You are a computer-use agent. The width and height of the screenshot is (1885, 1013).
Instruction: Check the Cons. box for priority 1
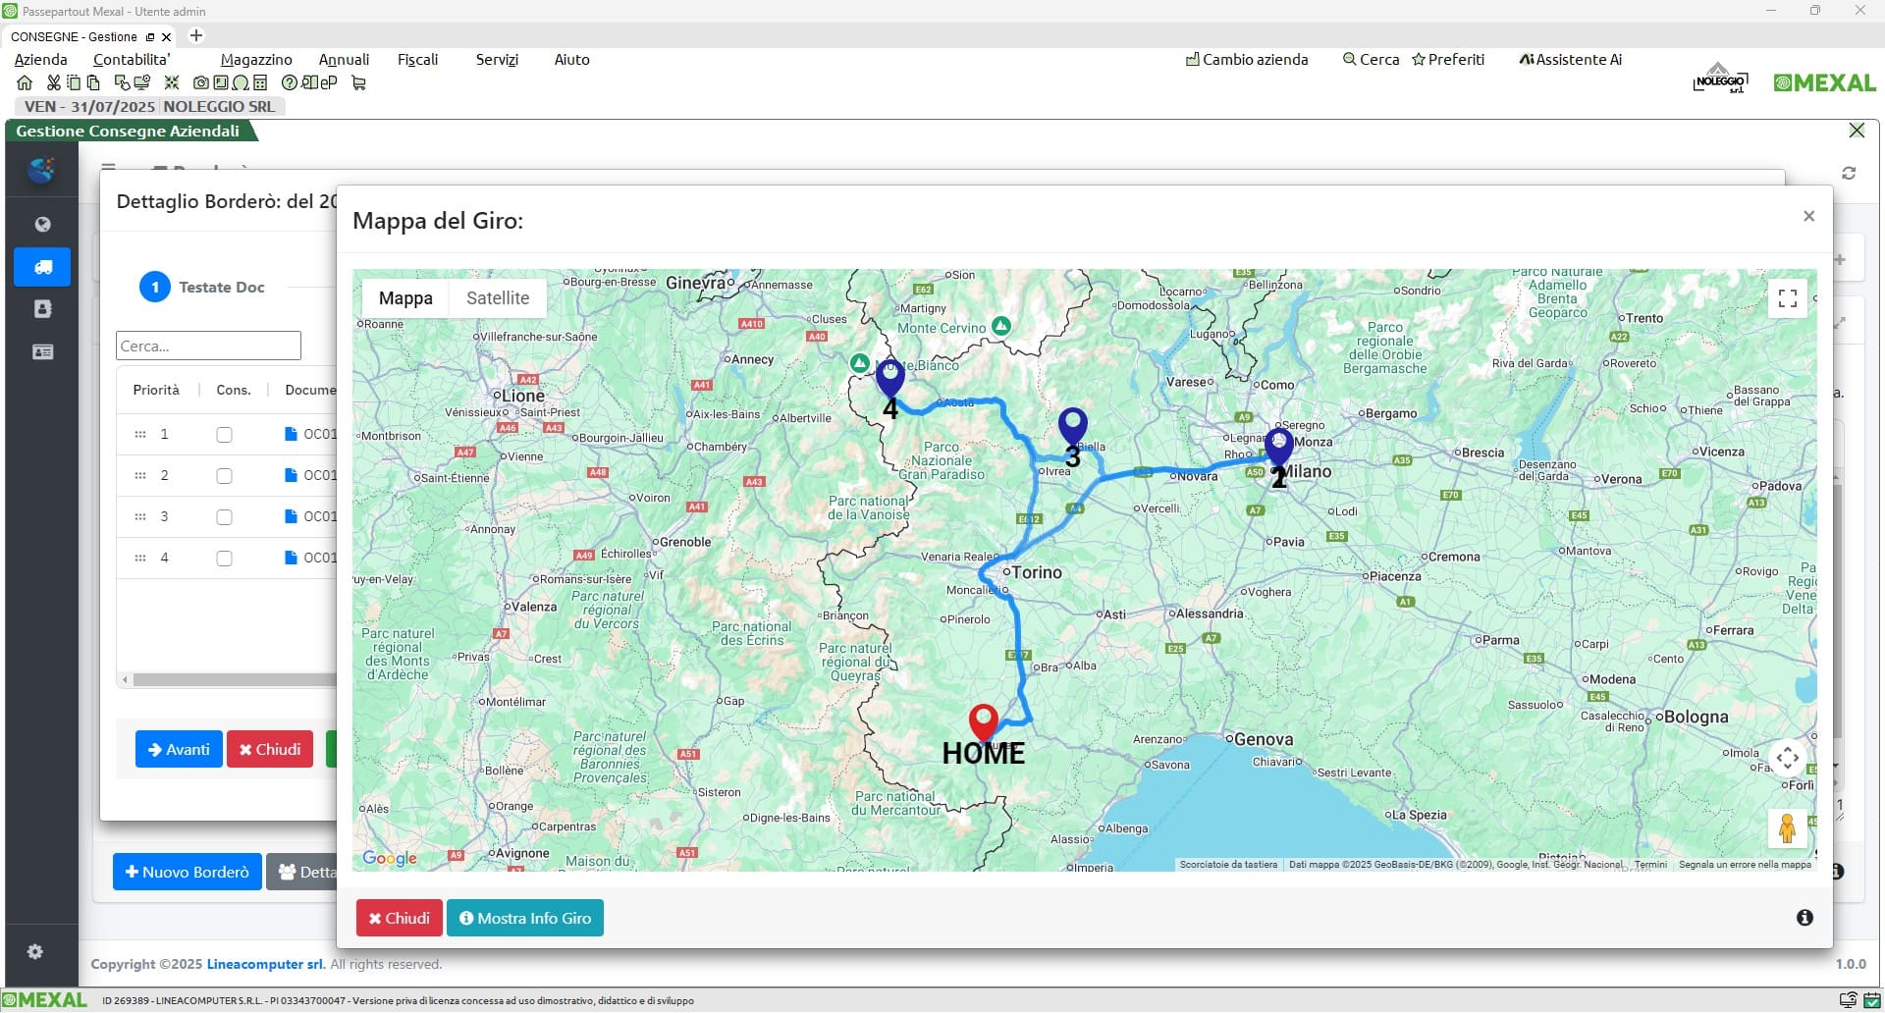pos(224,435)
